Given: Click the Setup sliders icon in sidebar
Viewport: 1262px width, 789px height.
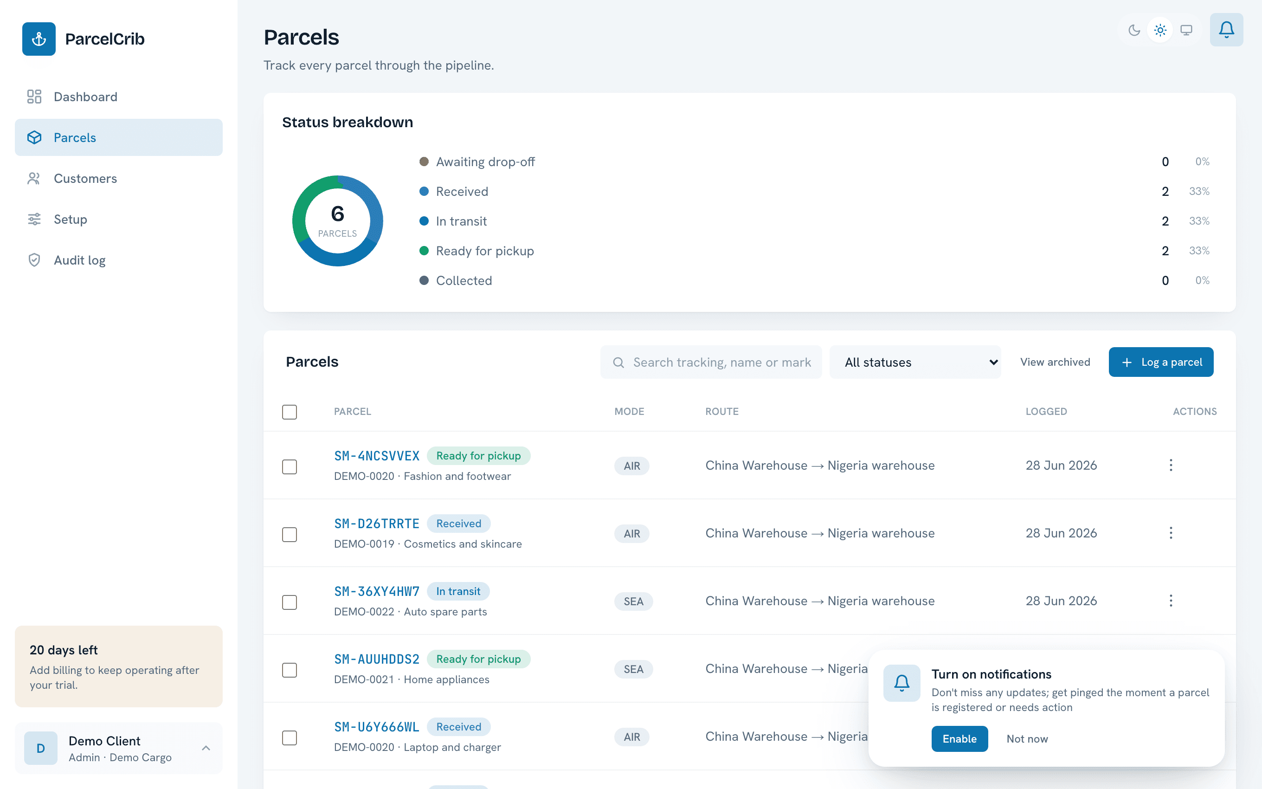Looking at the screenshot, I should click(x=34, y=219).
